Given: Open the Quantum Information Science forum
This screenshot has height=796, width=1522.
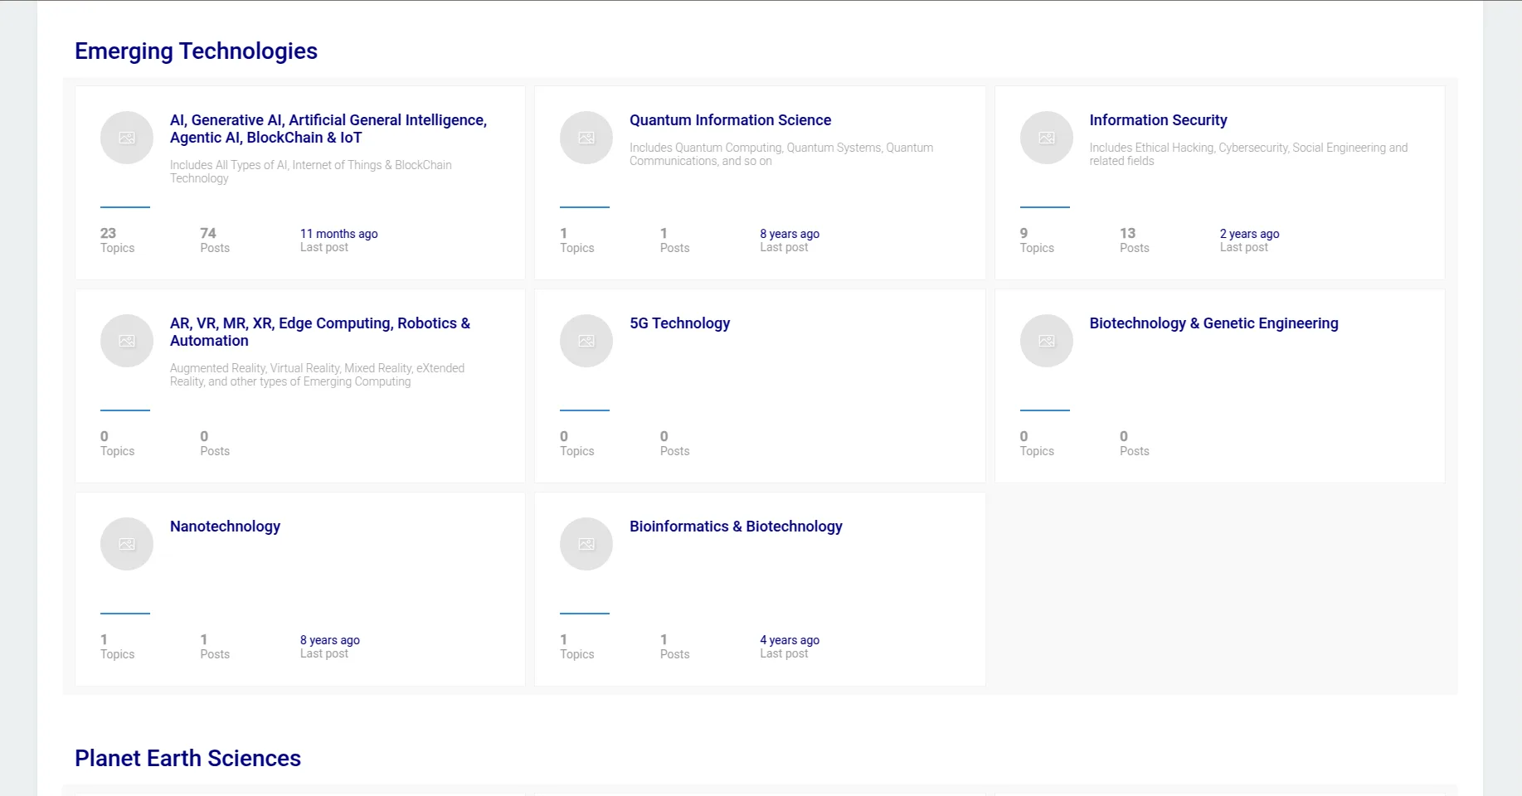Looking at the screenshot, I should coord(730,120).
